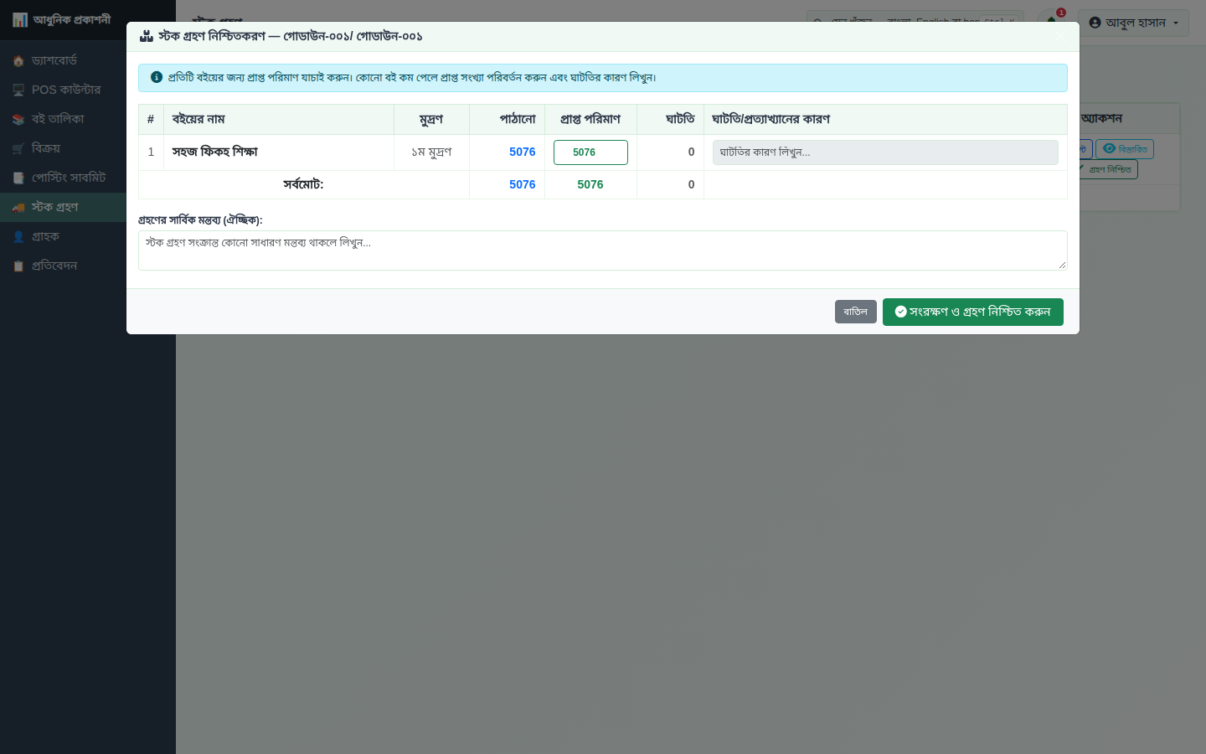Click the boxes icon in the modal title
Screen dimensions: 1206x754
[x=147, y=36]
